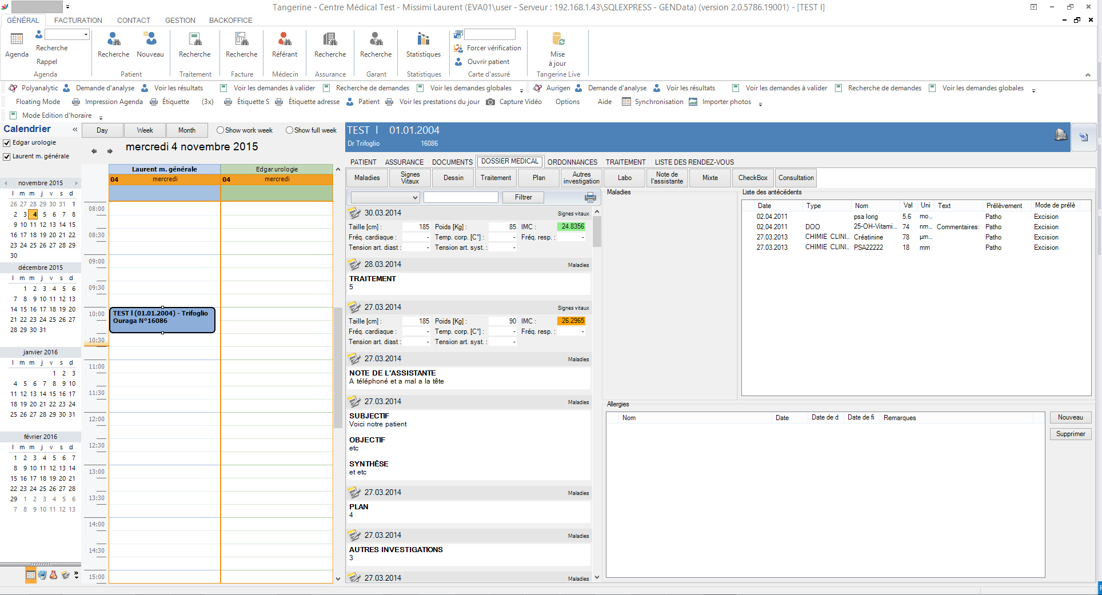The image size is (1102, 595).
Task: Click the Nouveau allergy button
Action: click(1070, 418)
